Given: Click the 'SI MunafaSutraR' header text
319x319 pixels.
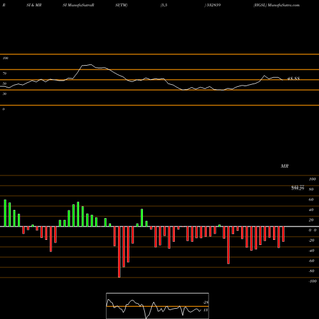Looking at the screenshot, I should click(78, 5).
